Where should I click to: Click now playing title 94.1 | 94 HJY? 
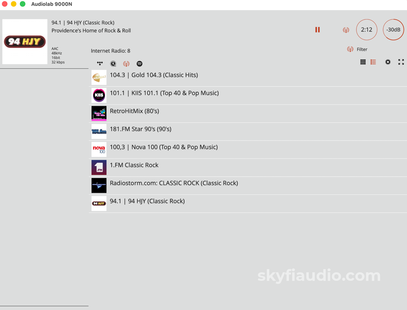point(83,23)
